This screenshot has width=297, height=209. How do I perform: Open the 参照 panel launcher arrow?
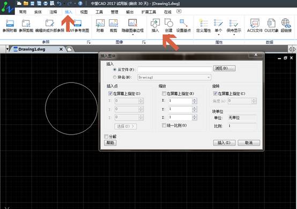pyautogui.click(x=88, y=42)
